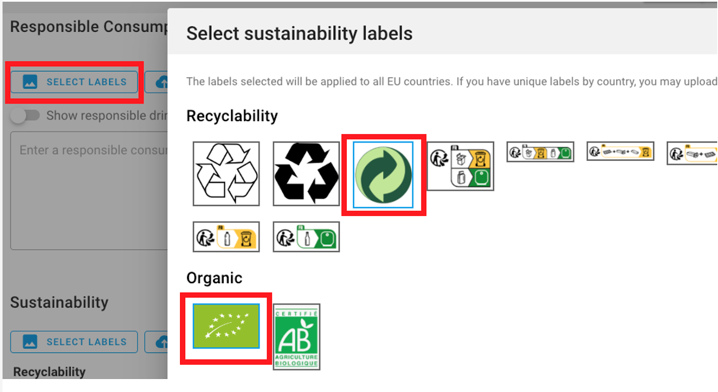Deselect the Green Dot recyclability label
Screen dimensions: 718x392
[x=383, y=175]
